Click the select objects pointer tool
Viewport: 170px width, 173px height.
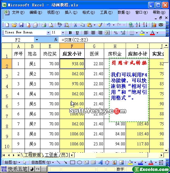coord(25,162)
